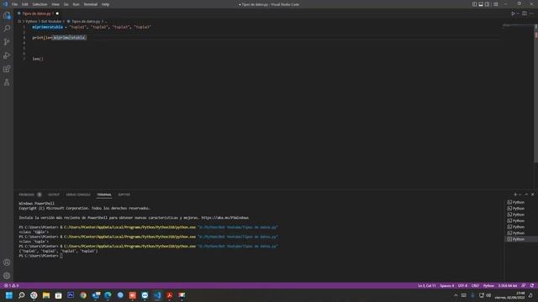This screenshot has height=302, width=538.
Task: Open Windows taskbar search
Action: coord(21,295)
